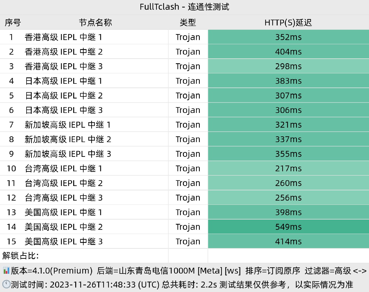Click the 337ms latency cell

pyautogui.click(x=288, y=139)
